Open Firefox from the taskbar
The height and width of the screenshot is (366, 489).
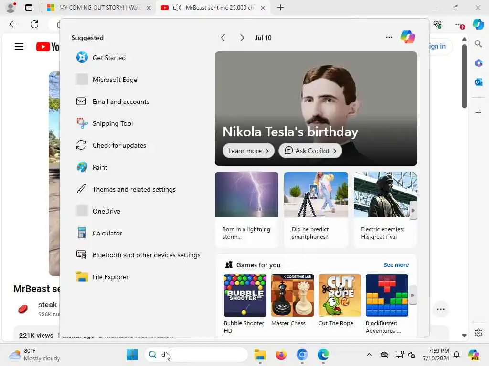pos(281,355)
